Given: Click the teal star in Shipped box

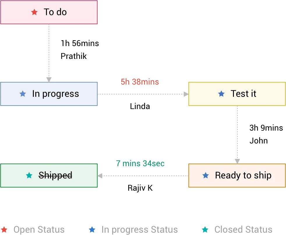Looking at the screenshot, I should (29, 176).
